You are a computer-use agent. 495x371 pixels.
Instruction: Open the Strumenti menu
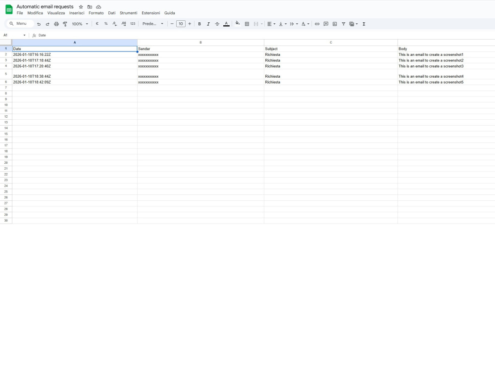tap(129, 13)
